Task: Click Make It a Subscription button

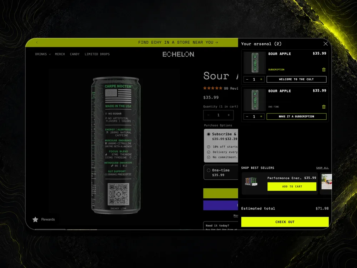Action: point(296,116)
